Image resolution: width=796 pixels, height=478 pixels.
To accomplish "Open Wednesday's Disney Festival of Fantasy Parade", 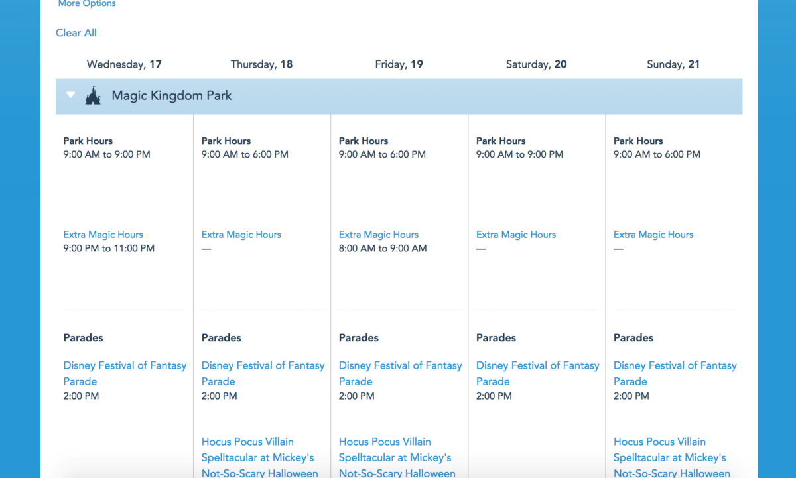I will point(125,373).
